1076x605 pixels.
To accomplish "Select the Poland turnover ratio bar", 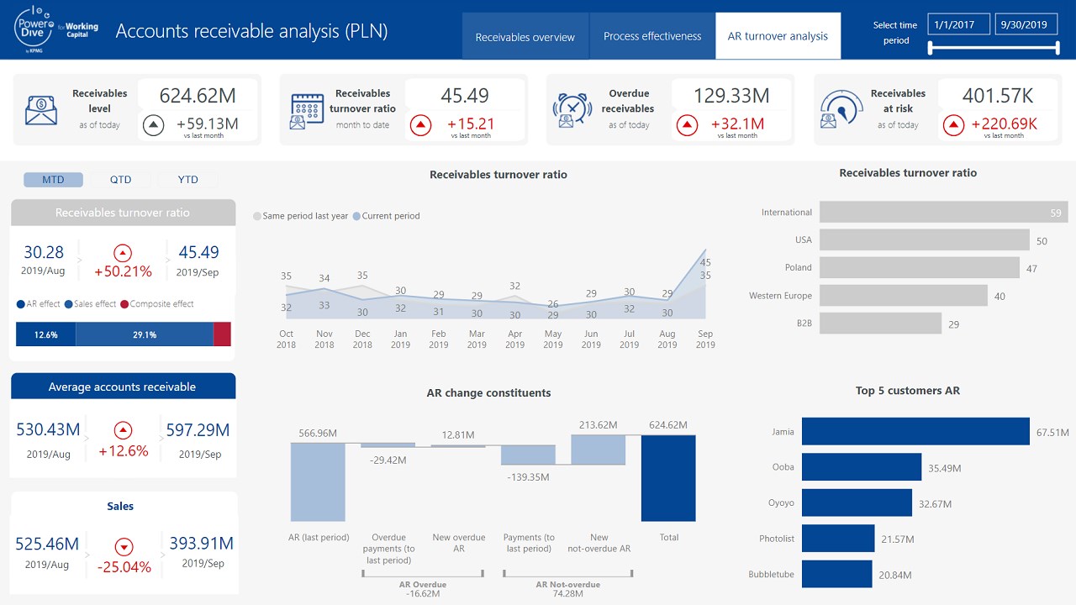I will pyautogui.click(x=920, y=267).
